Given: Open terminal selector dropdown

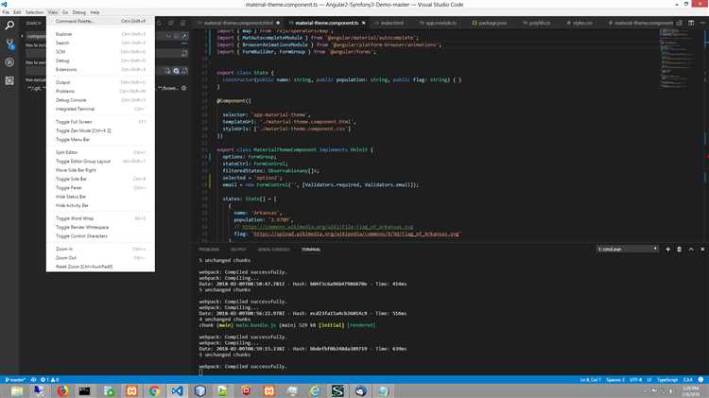Looking at the screenshot, I should pos(627,250).
